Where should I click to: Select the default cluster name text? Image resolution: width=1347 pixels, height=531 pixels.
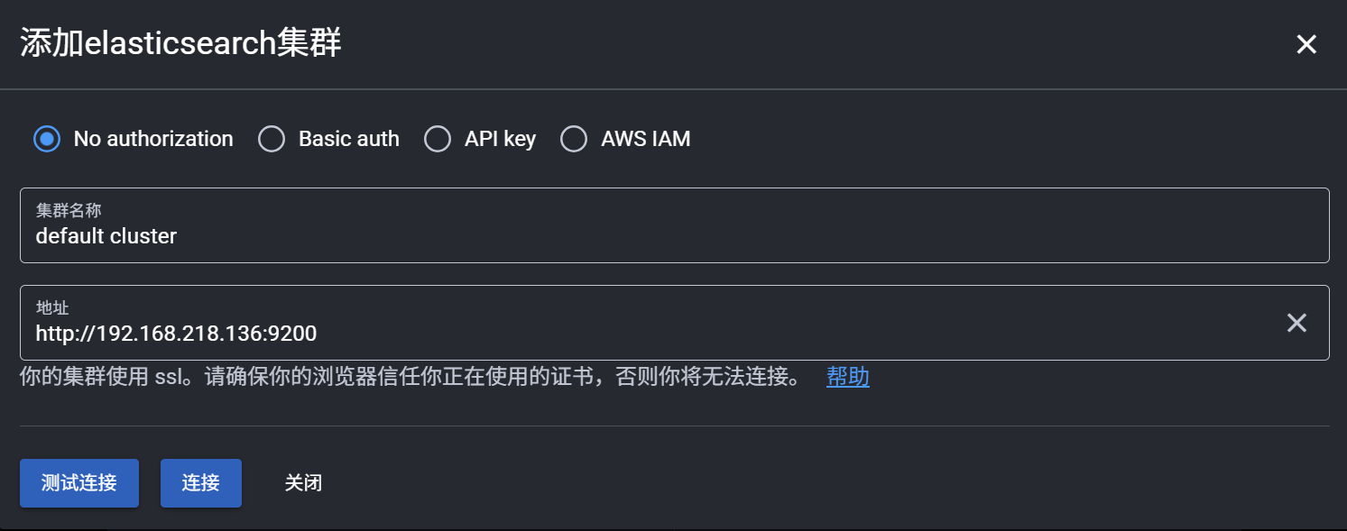tap(106, 235)
